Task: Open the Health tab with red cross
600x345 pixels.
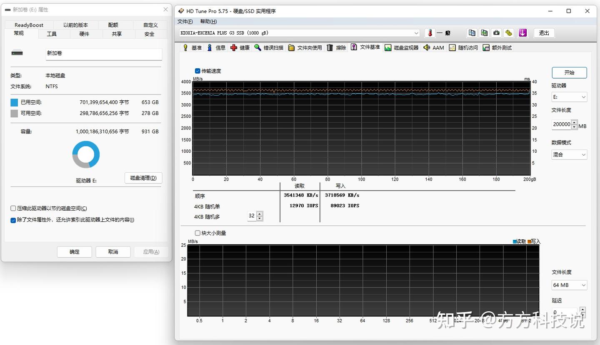Action: coord(240,48)
